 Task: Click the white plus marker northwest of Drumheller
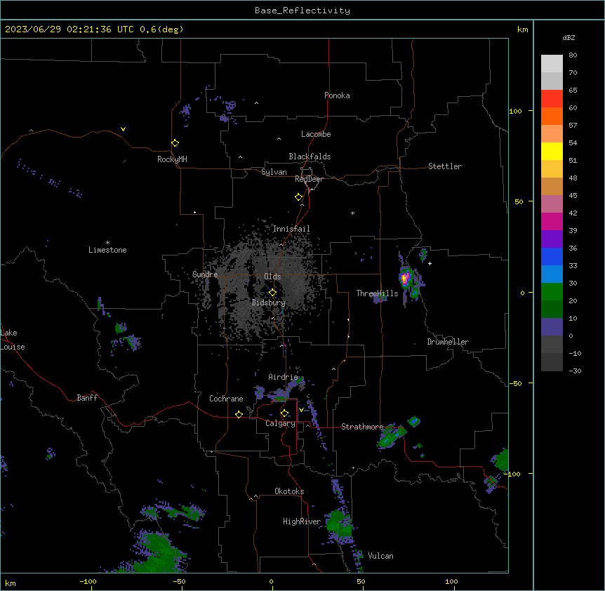(430, 263)
